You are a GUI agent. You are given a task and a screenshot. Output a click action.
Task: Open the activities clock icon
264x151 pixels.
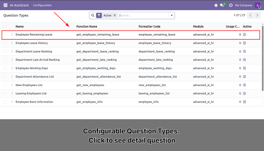(231, 5)
